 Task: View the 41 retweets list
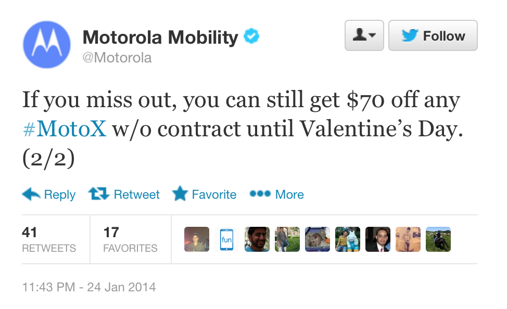click(49, 239)
